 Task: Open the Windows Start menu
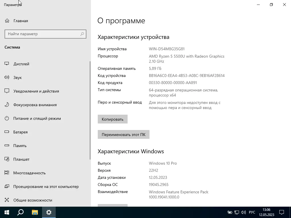point(7,212)
